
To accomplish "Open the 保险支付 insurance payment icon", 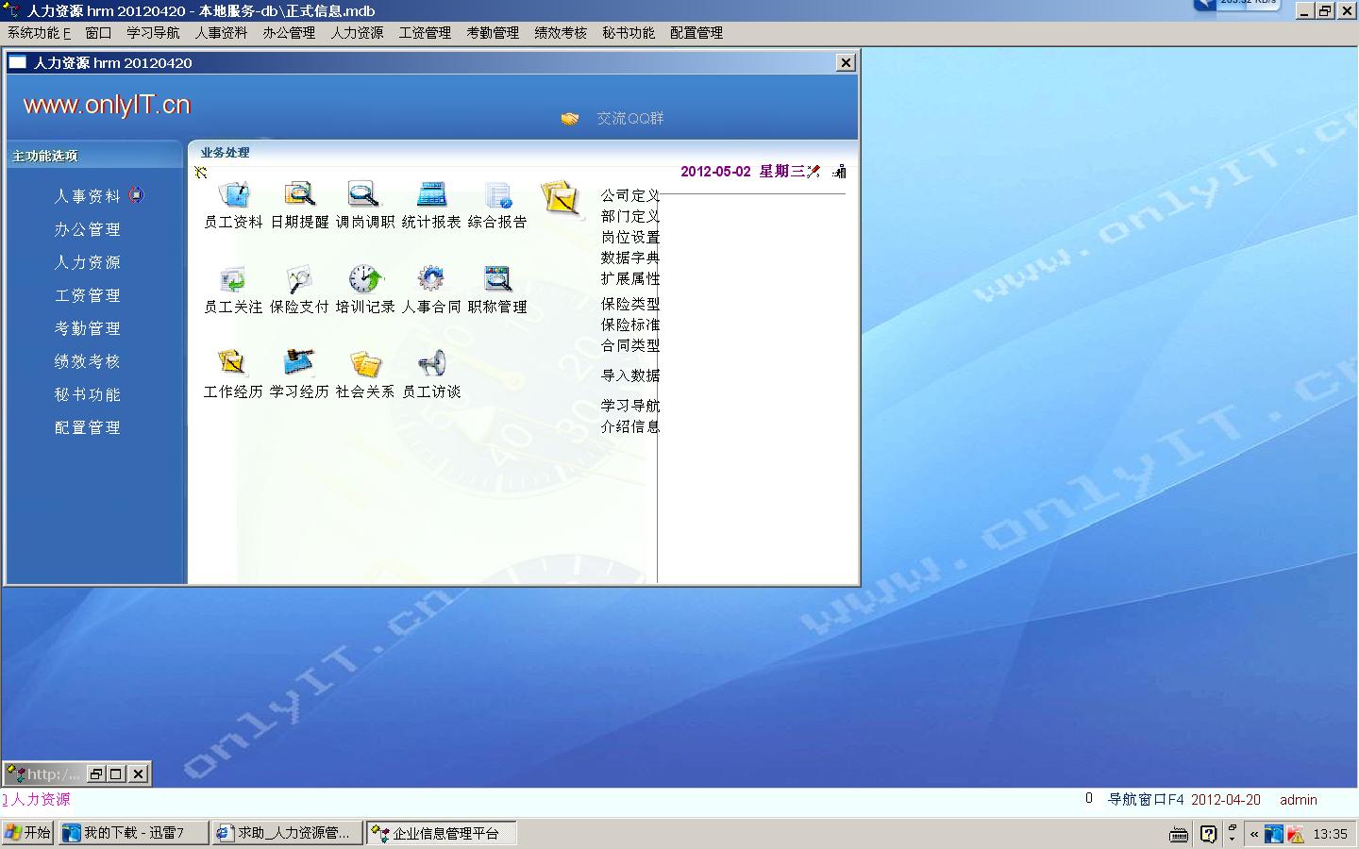I will 299,281.
